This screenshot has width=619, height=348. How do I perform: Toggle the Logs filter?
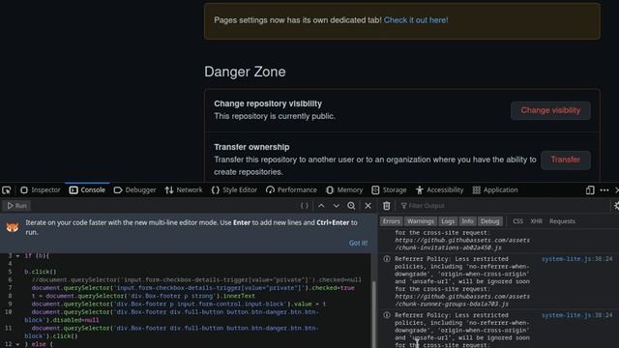click(x=448, y=221)
